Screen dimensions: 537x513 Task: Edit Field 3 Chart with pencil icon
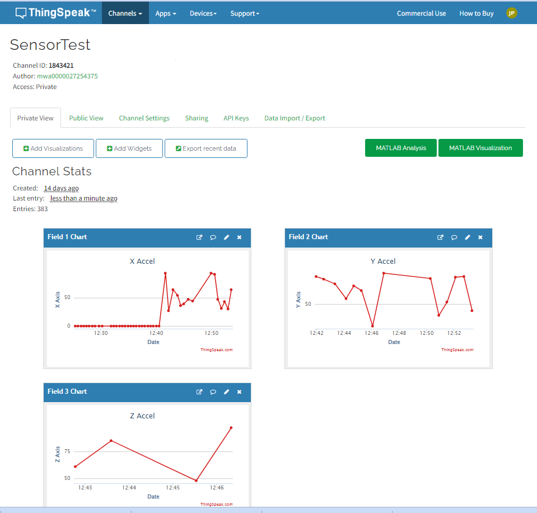(x=226, y=392)
